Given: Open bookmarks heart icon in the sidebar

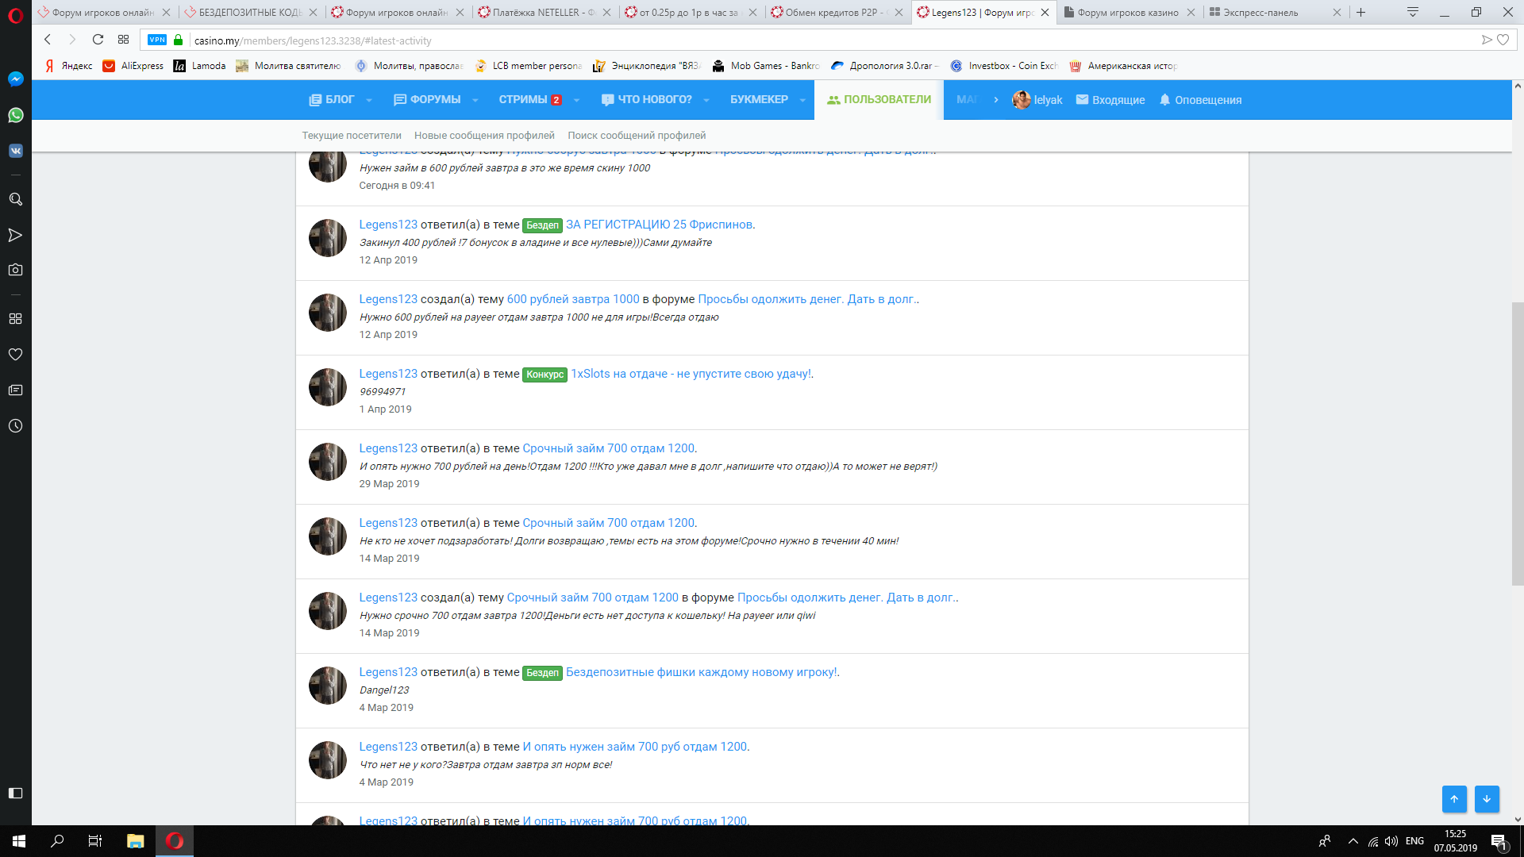Looking at the screenshot, I should point(16,355).
